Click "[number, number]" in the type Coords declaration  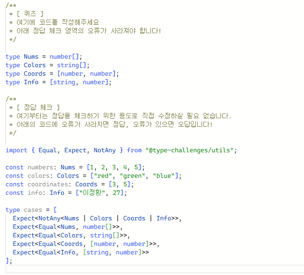point(87,74)
